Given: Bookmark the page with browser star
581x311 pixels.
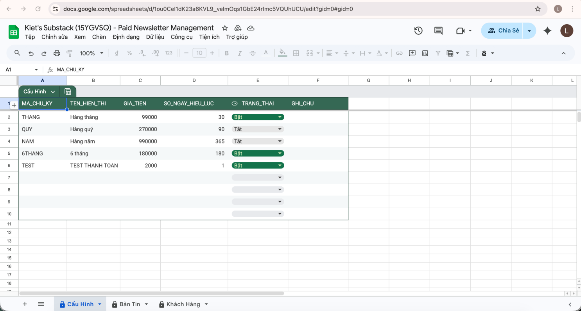Looking at the screenshot, I should [538, 9].
